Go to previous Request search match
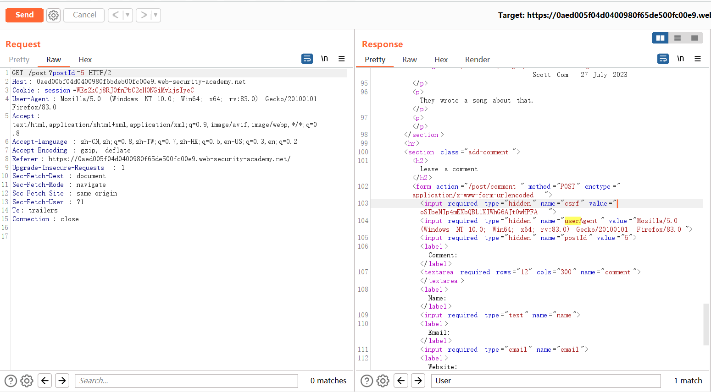The height and width of the screenshot is (392, 711). [44, 381]
